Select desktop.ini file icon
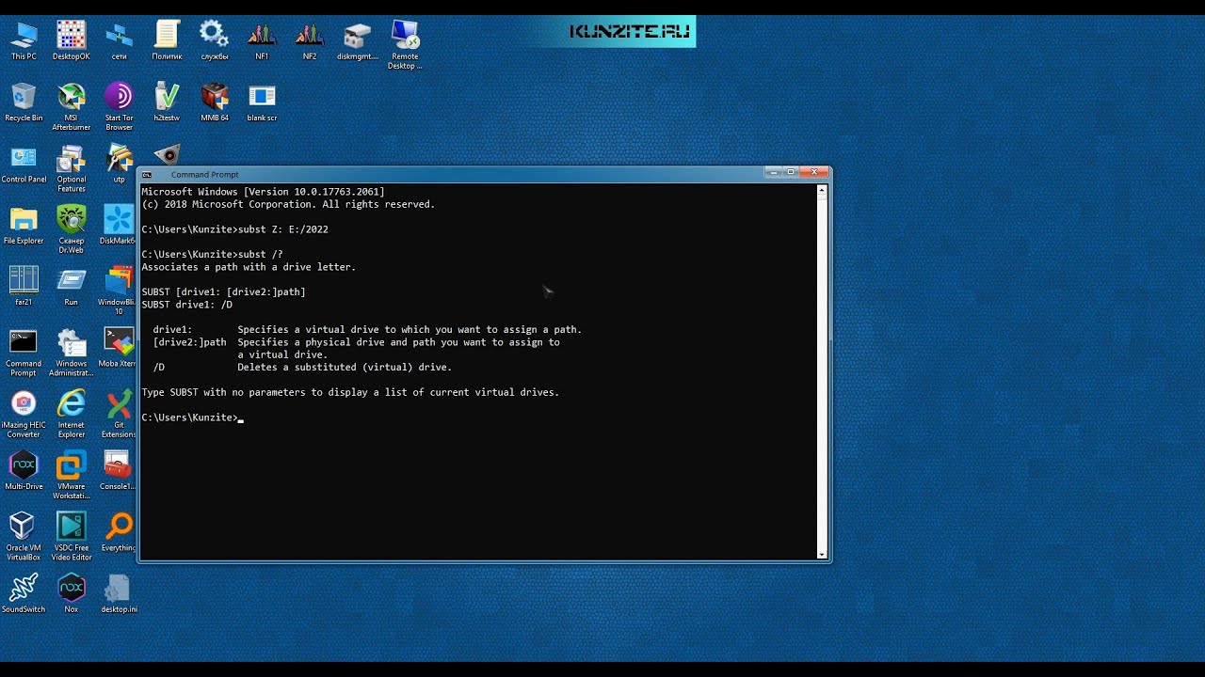The height and width of the screenshot is (677, 1205). pyautogui.click(x=119, y=593)
